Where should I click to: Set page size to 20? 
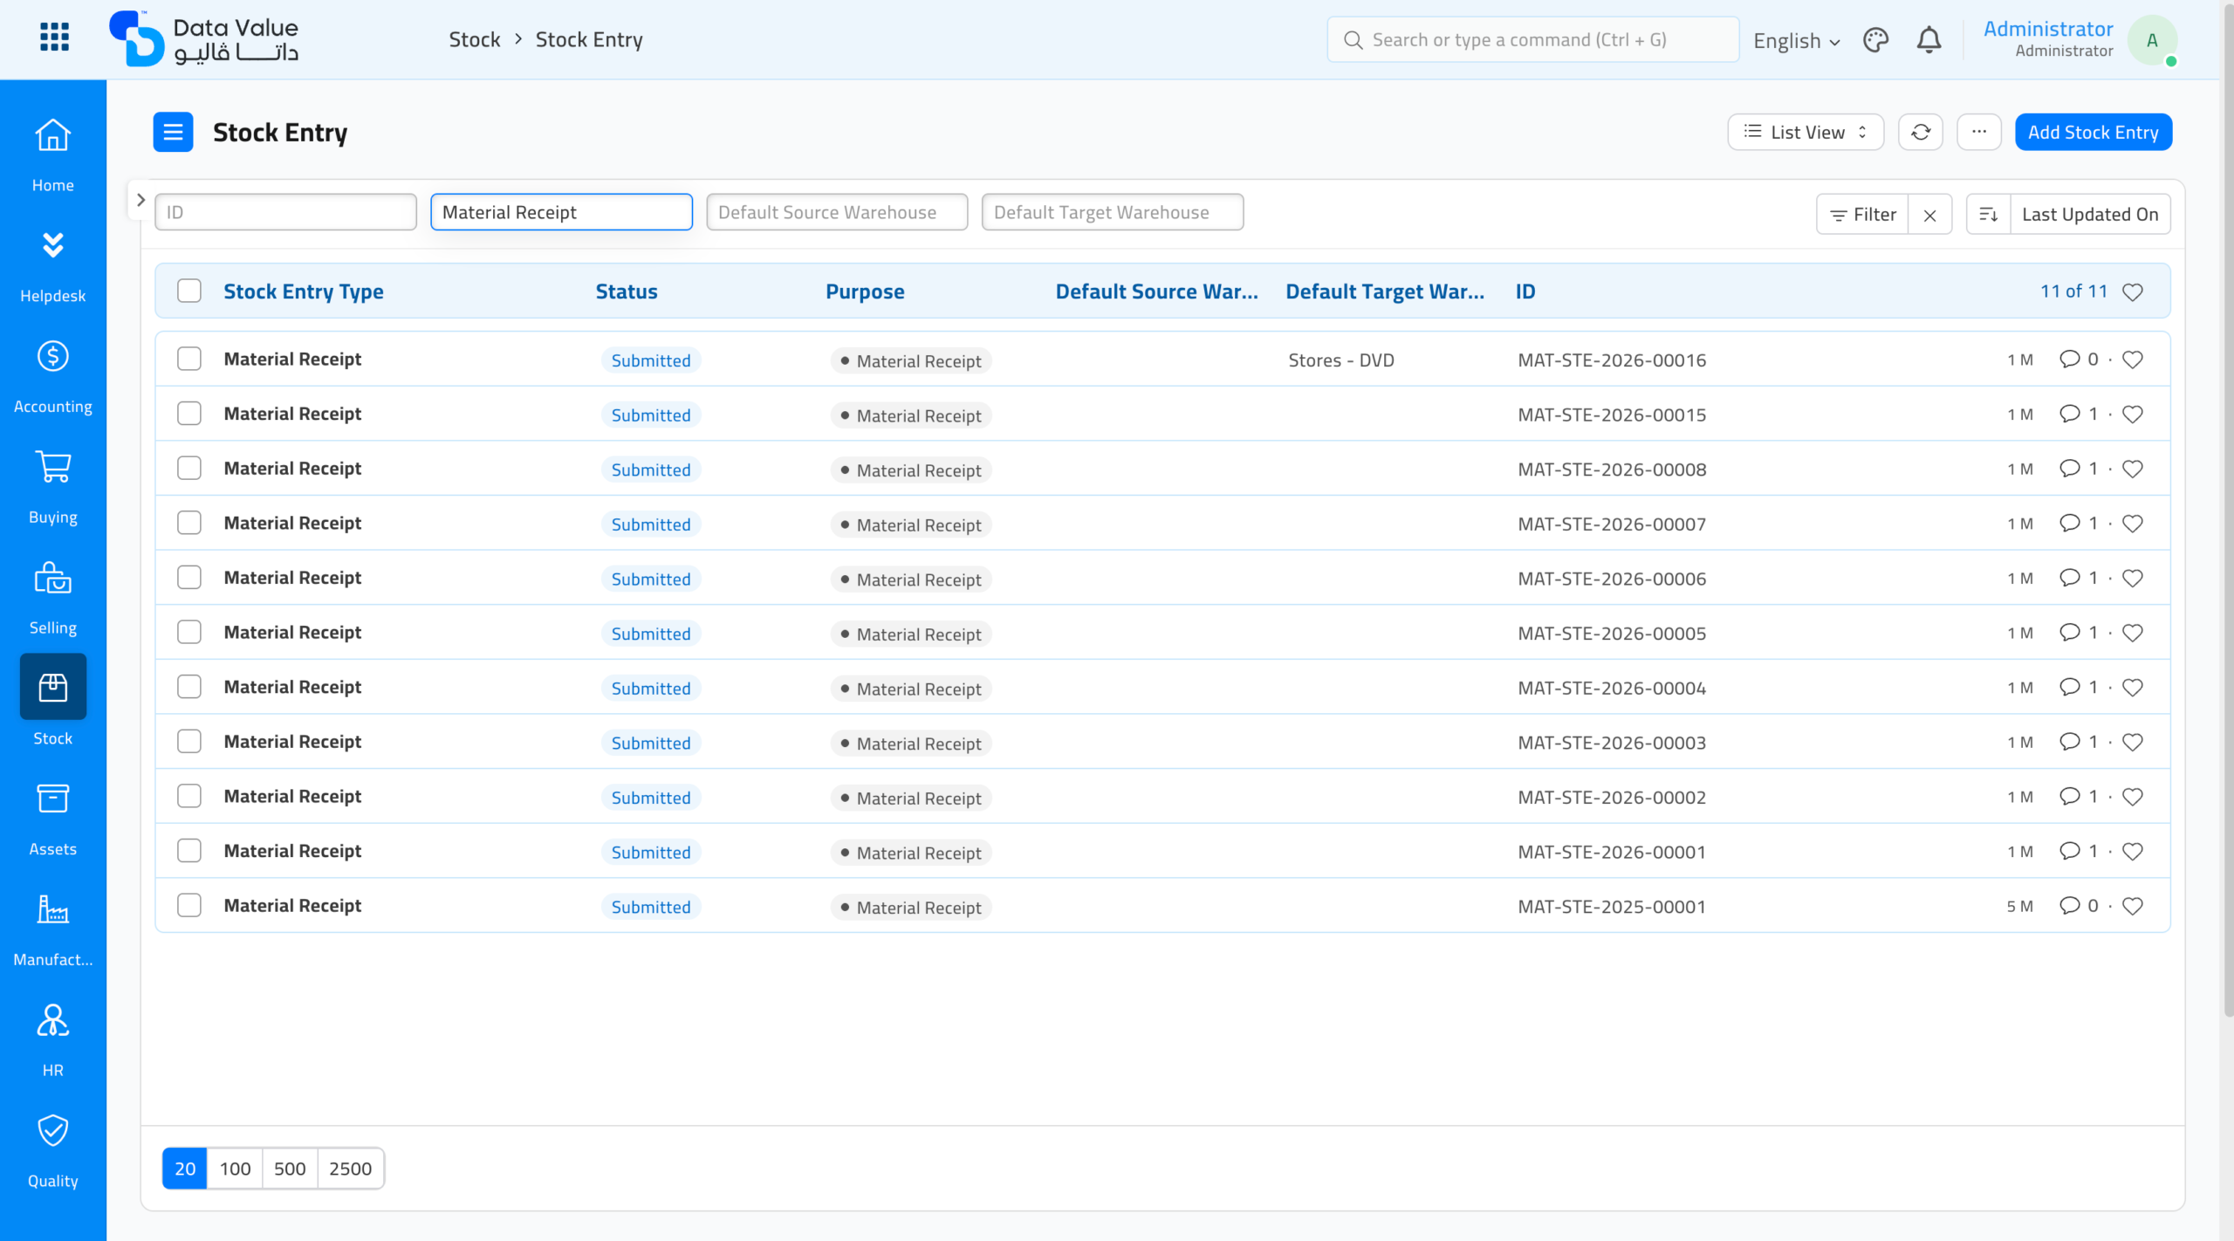coord(185,1169)
